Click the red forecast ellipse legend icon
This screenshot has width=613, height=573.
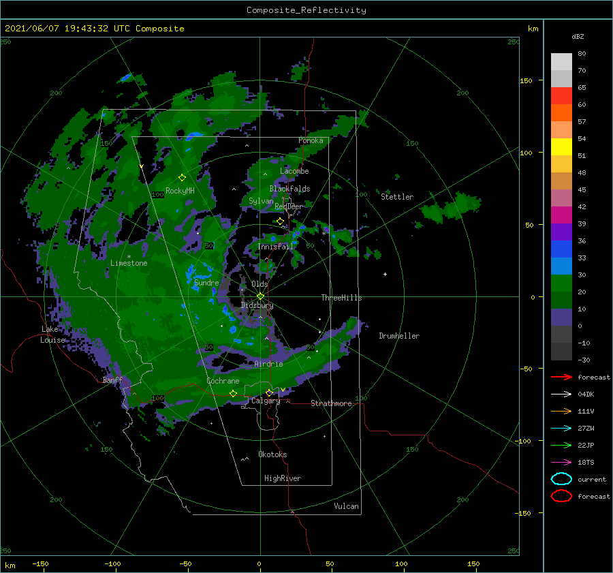point(561,496)
